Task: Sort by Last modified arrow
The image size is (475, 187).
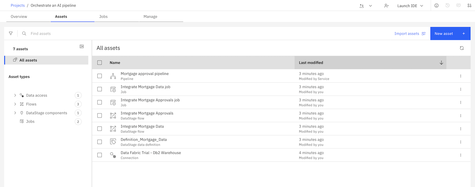Action: point(441,62)
